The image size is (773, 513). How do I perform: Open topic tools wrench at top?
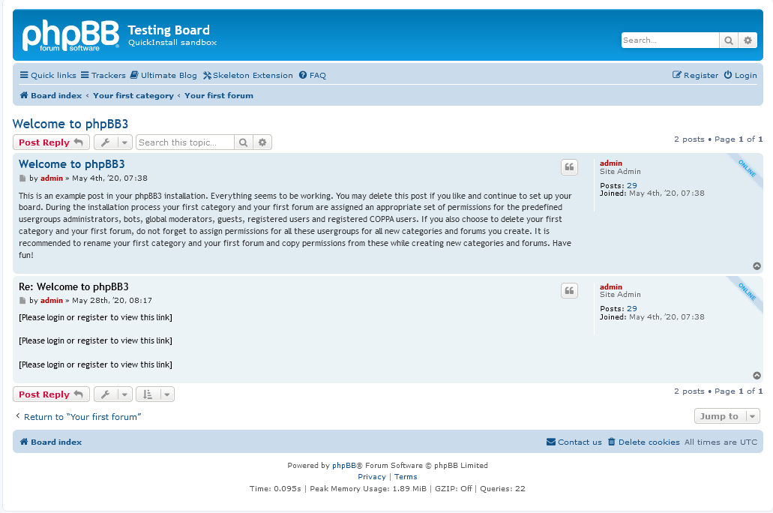(x=113, y=142)
